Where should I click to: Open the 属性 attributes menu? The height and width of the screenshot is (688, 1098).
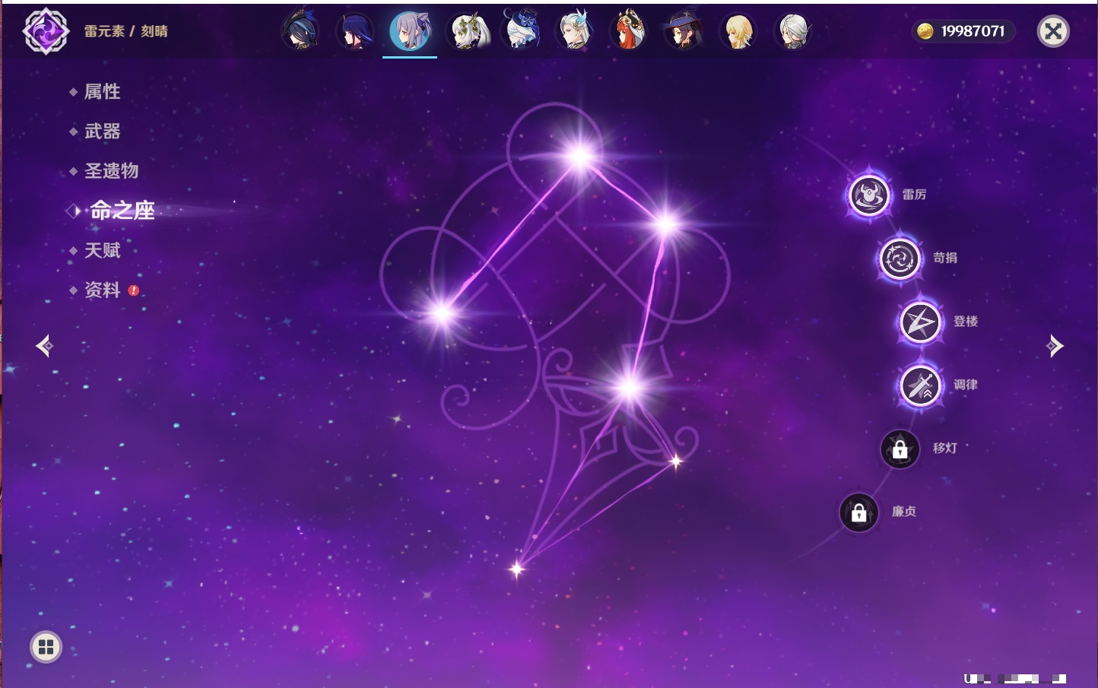102,92
